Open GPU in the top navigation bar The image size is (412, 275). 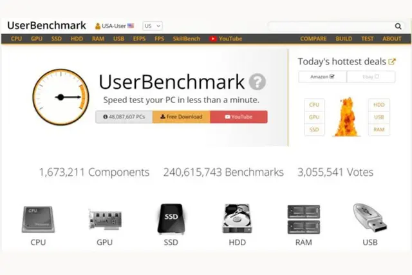pyautogui.click(x=37, y=39)
